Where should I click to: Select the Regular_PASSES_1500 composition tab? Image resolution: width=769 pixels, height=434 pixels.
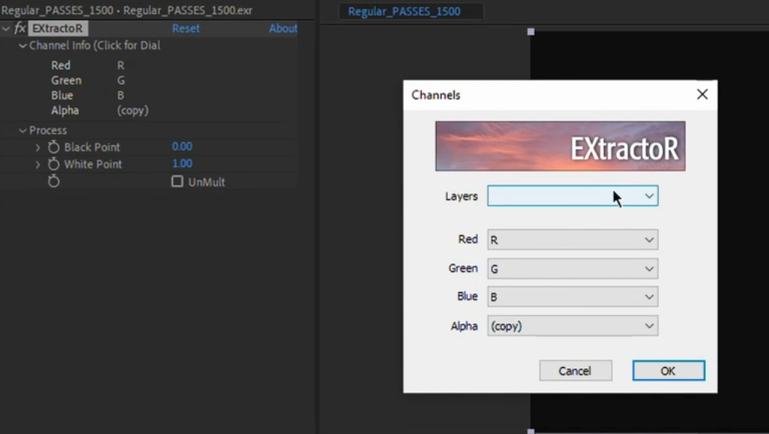coord(404,11)
